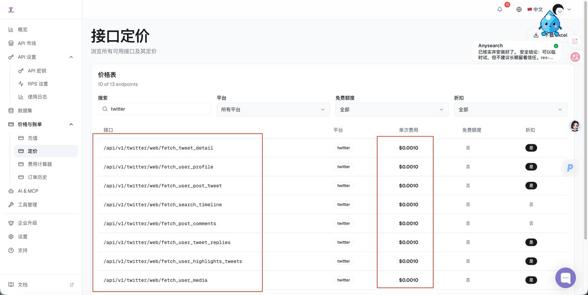Image resolution: width=588 pixels, height=295 pixels.
Task: Click the 数据集 database icon
Action: 11,111
